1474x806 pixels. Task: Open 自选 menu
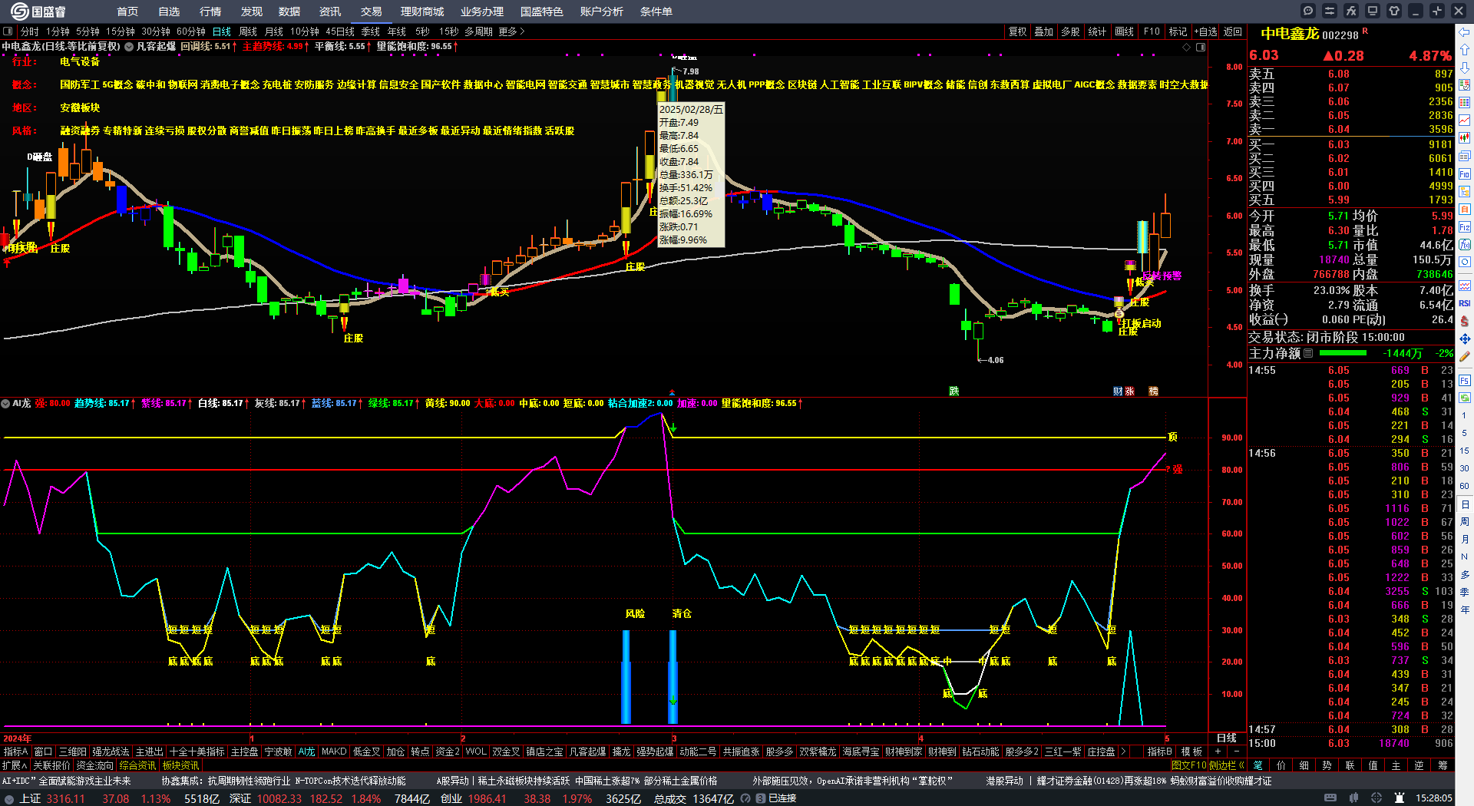pyautogui.click(x=169, y=12)
